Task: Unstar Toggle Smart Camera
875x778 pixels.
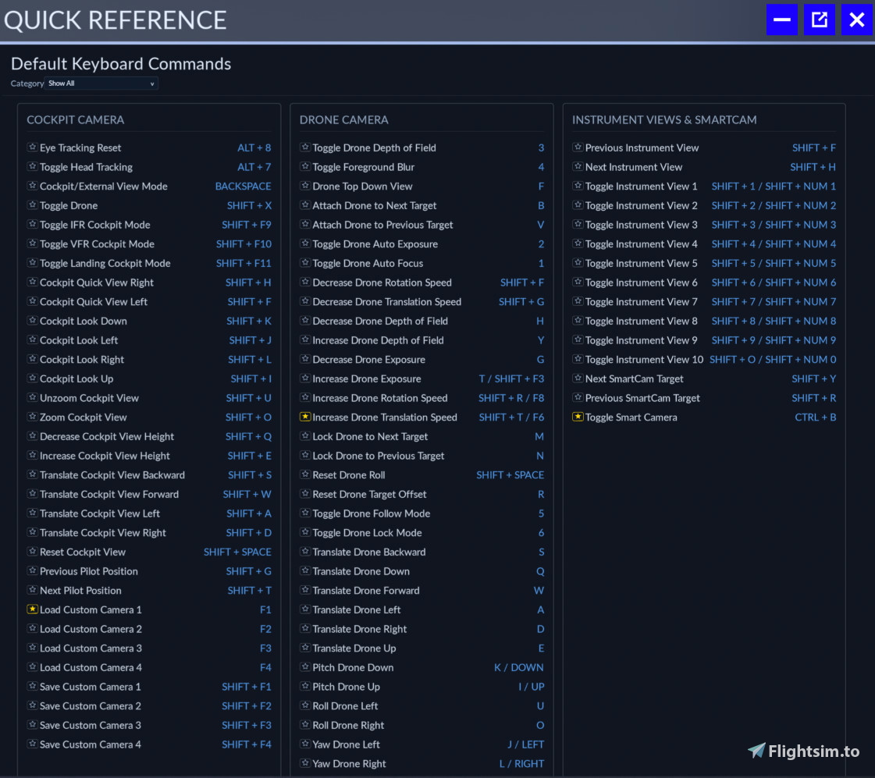Action: click(x=578, y=417)
